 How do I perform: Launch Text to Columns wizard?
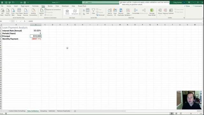coord(110,12)
